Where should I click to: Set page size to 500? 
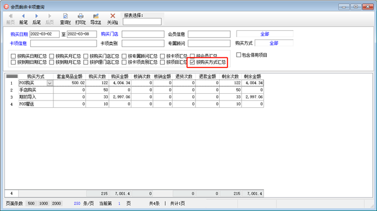31,204
